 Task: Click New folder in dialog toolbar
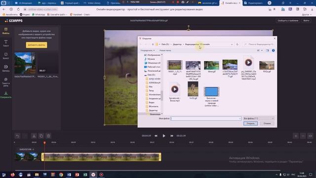[165, 50]
